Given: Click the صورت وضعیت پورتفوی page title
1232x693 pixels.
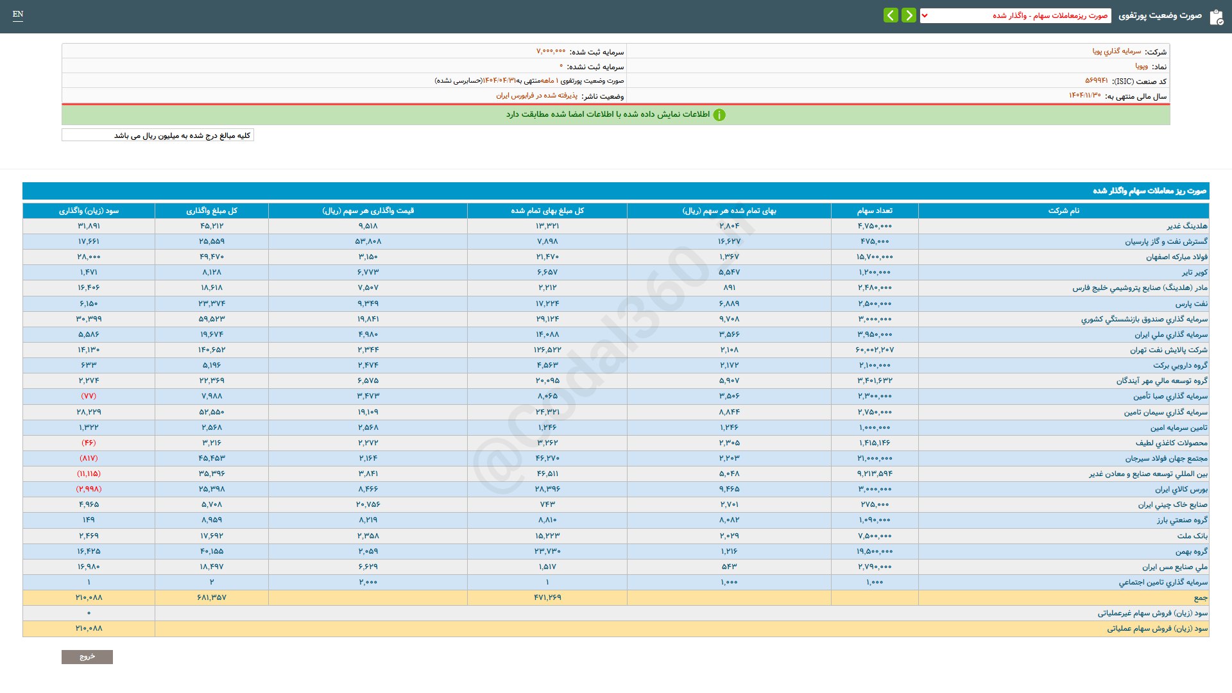Looking at the screenshot, I should click(x=1160, y=15).
